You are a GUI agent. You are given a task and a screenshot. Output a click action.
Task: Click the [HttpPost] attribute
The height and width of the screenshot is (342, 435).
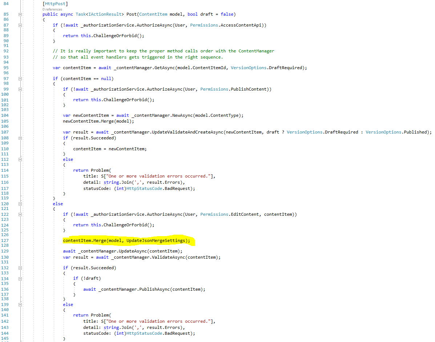point(55,4)
